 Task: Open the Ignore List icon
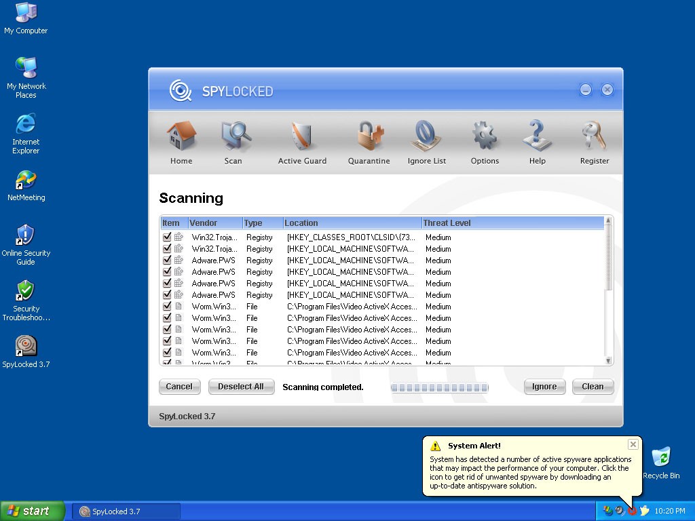click(x=427, y=136)
